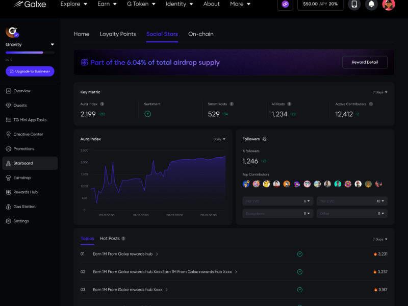Expand topic 02 row chevron
Viewport: 408px width, 306px height.
[x=236, y=272]
